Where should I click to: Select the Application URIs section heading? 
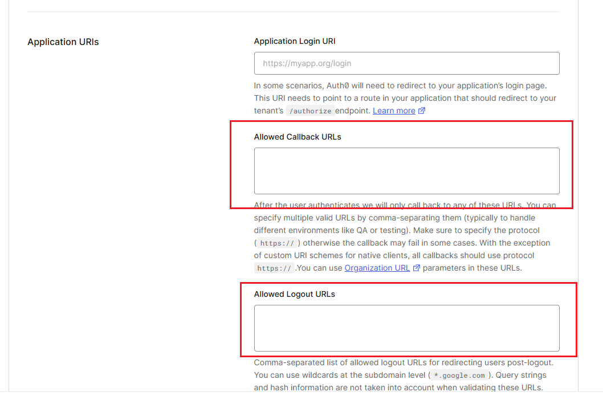pos(63,42)
